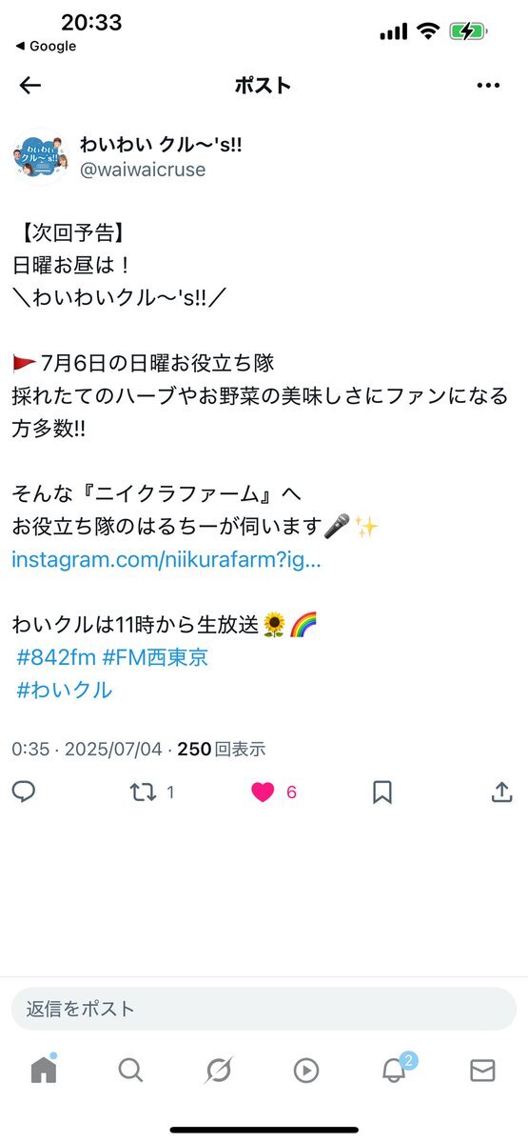Screen dimensions: 528x1143
Task: Open the Search magnifier tab
Action: tap(130, 1071)
